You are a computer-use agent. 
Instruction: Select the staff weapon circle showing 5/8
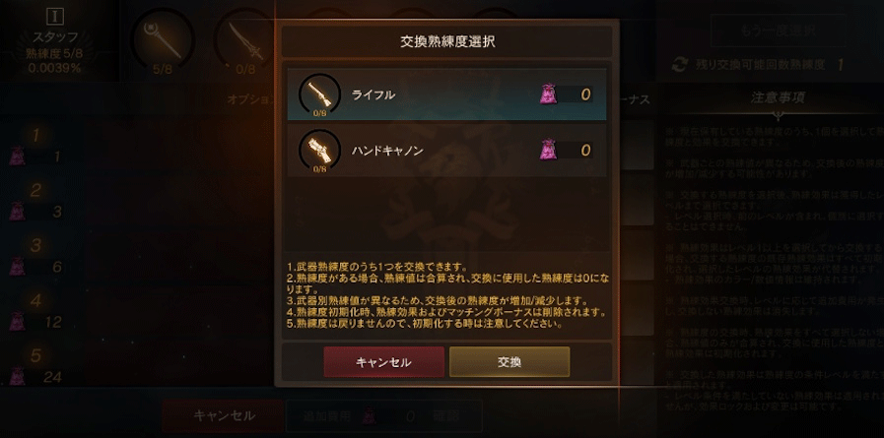(x=163, y=40)
